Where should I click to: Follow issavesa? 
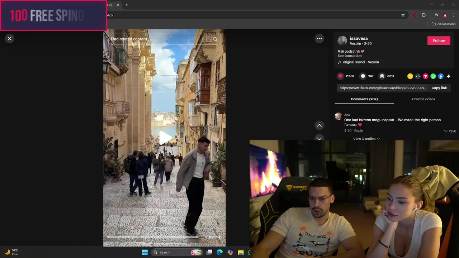[x=439, y=40]
